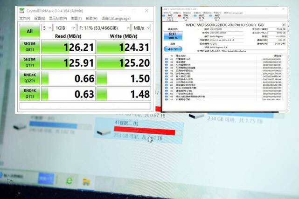Open the test count dropdown showing 5
Screen dimensions: 299x199
(47, 28)
